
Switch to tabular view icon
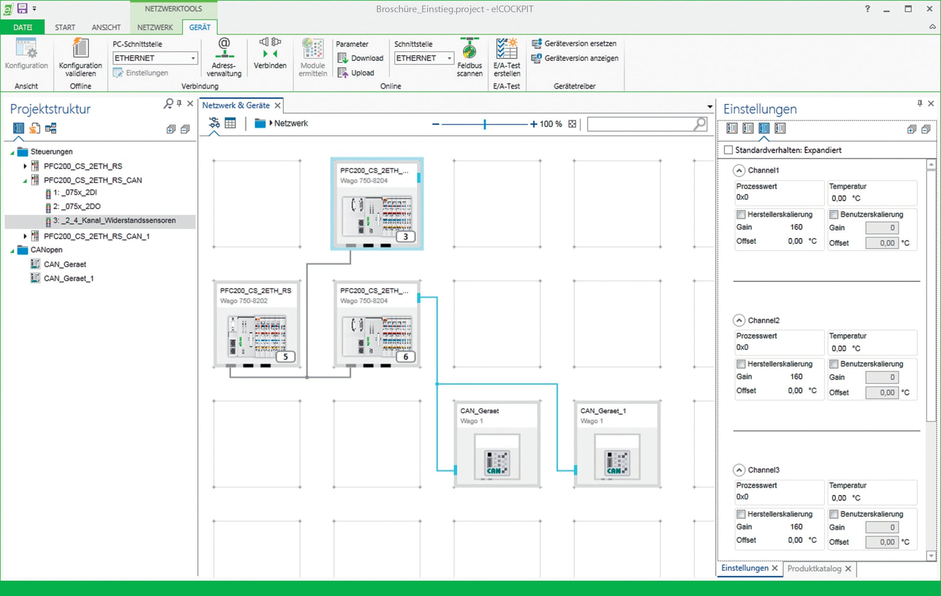[230, 123]
